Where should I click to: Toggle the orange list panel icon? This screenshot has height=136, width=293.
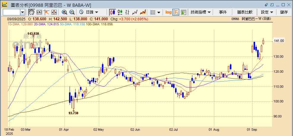point(176,12)
